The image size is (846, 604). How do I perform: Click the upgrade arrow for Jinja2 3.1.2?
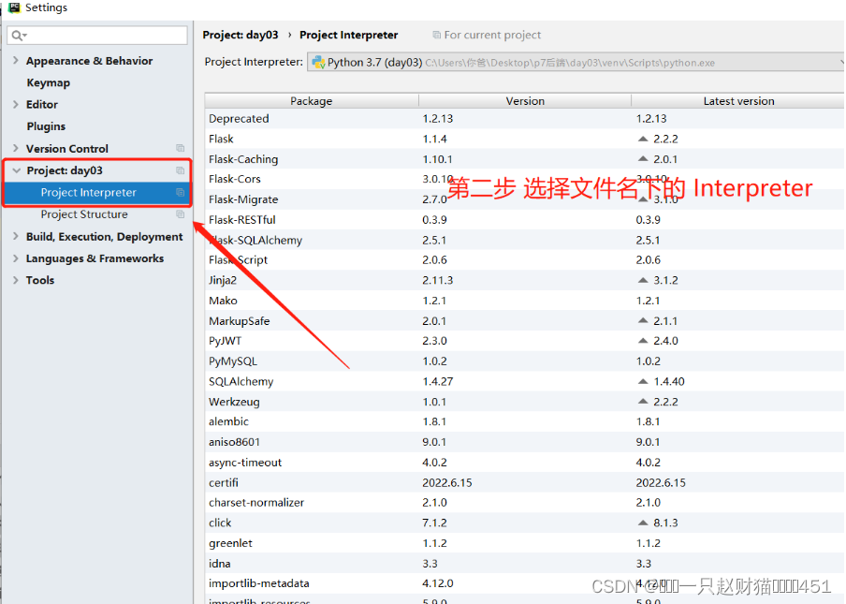pyautogui.click(x=643, y=280)
